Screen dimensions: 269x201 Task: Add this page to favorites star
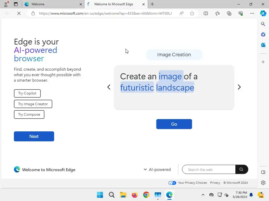coord(192,13)
